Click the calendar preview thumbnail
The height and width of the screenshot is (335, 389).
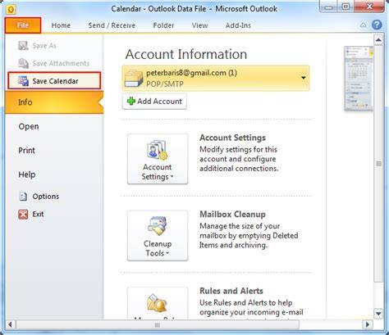[x=359, y=79]
